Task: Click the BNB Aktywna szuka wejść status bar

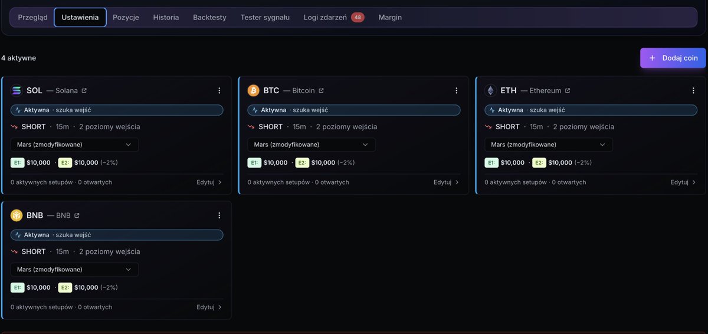Action: pos(117,235)
